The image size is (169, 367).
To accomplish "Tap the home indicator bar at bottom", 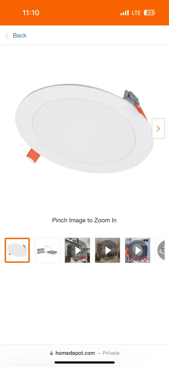I will click(85, 363).
